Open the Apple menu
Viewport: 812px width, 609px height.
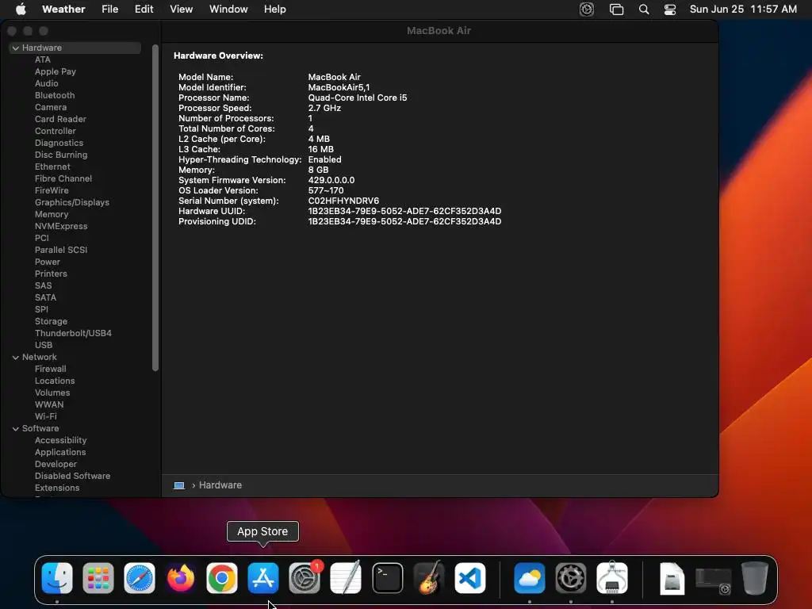coord(21,9)
